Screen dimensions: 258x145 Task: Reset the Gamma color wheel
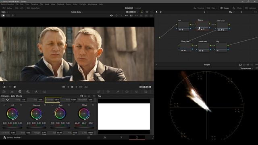pos(45,105)
